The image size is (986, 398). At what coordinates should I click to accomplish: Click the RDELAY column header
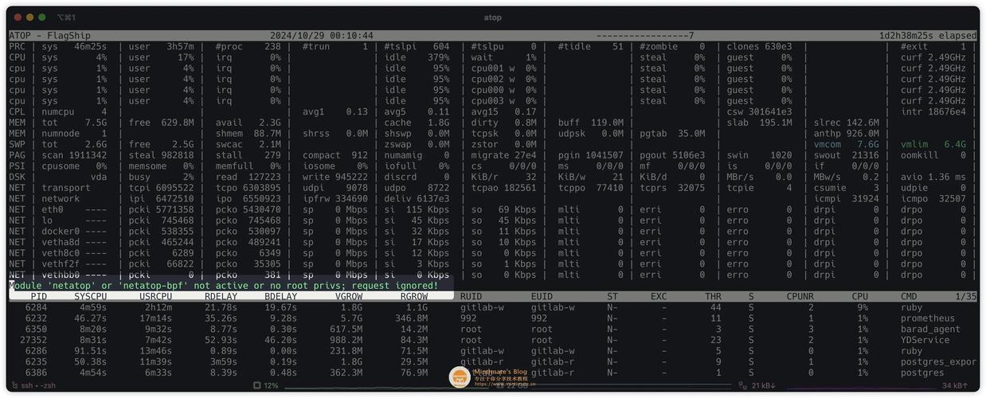tap(221, 296)
